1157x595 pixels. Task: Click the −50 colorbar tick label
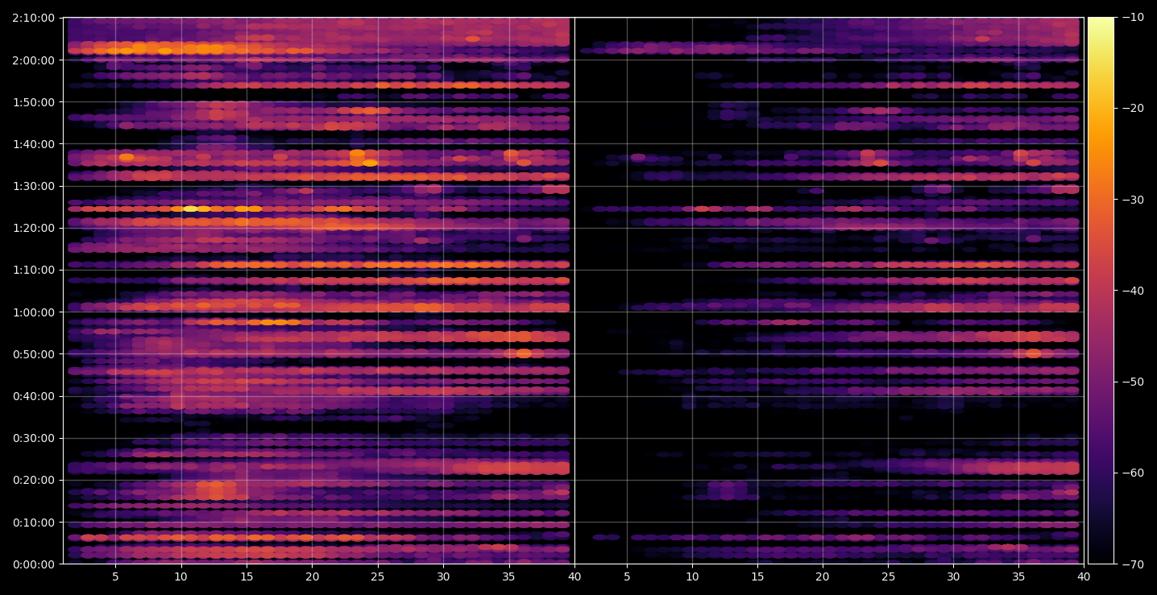pos(1132,382)
